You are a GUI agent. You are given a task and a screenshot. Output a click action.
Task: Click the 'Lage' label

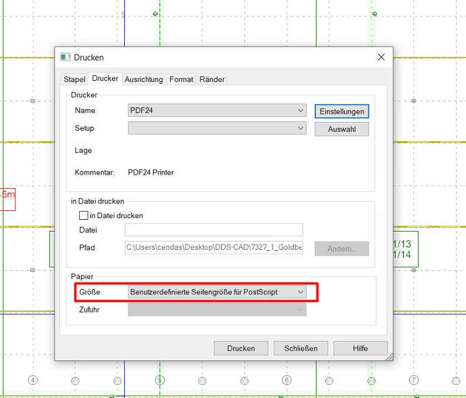pos(83,151)
